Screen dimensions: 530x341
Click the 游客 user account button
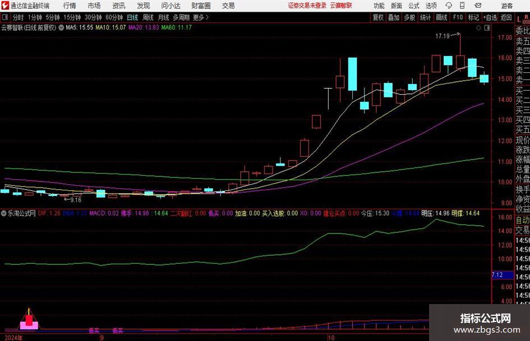506,6
